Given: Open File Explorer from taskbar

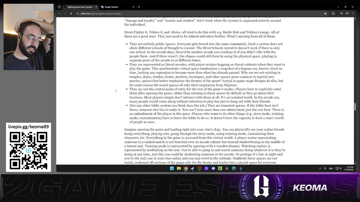Looking at the screenshot, I should (x=179, y=168).
